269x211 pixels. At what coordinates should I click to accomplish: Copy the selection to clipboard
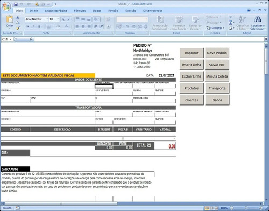pyautogui.click(x=18, y=23)
